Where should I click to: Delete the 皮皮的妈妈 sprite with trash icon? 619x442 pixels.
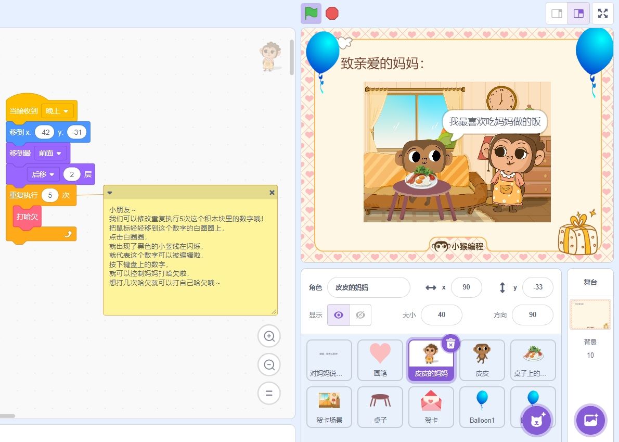click(x=451, y=343)
